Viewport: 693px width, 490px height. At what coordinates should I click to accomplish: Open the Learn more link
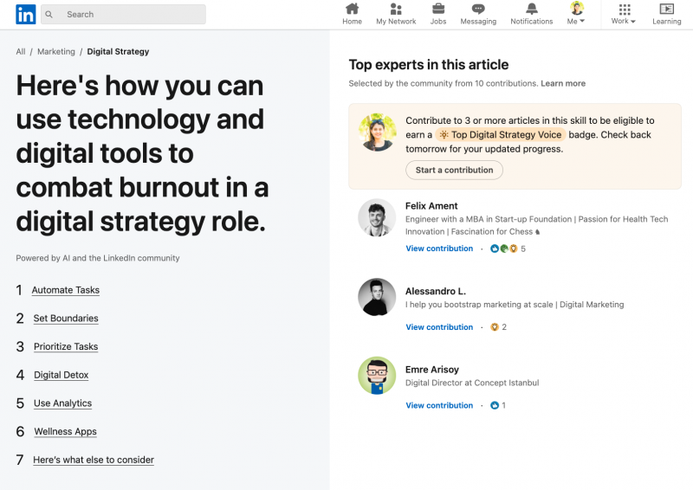(563, 83)
